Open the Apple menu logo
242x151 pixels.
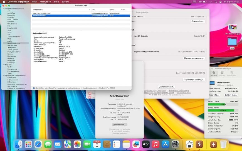tap(4, 2)
